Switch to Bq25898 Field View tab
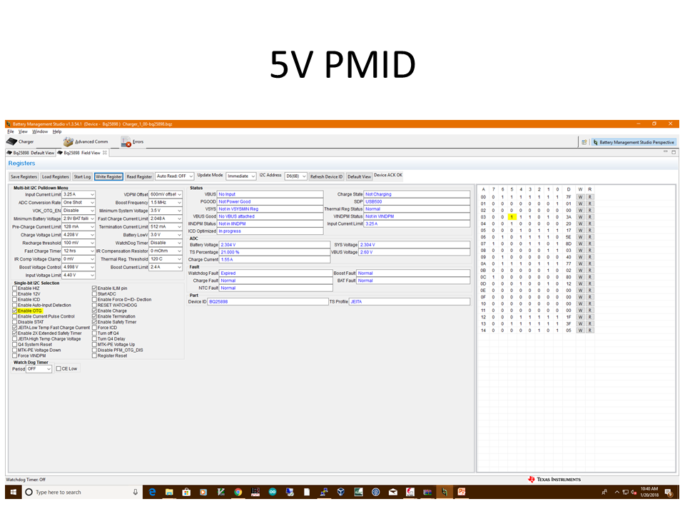 pos(81,153)
